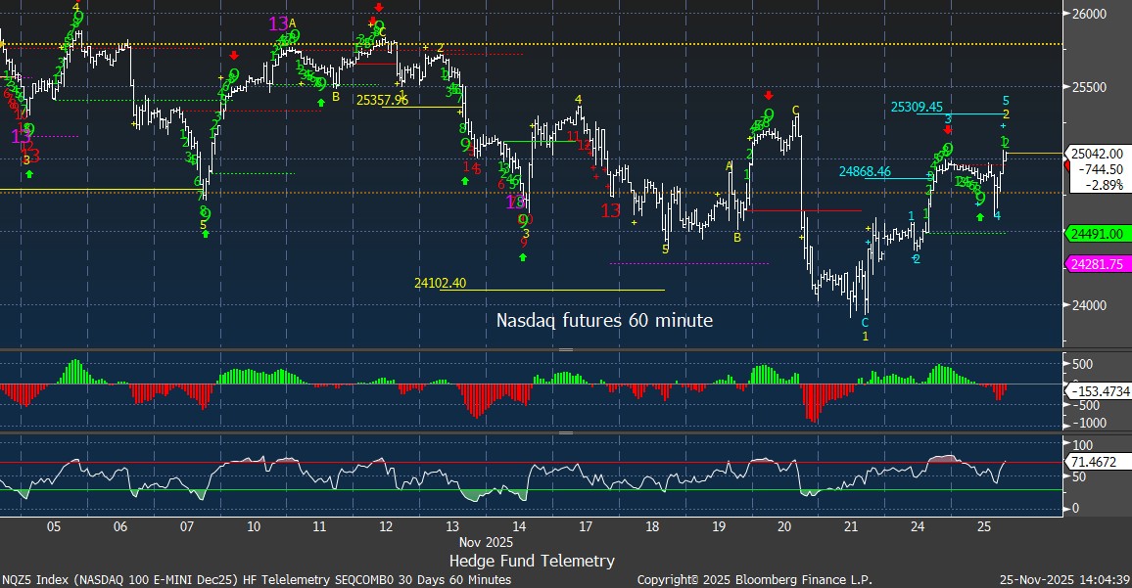
Task: Select the red down arrow before the Nov 20 drop
Action: (x=769, y=95)
